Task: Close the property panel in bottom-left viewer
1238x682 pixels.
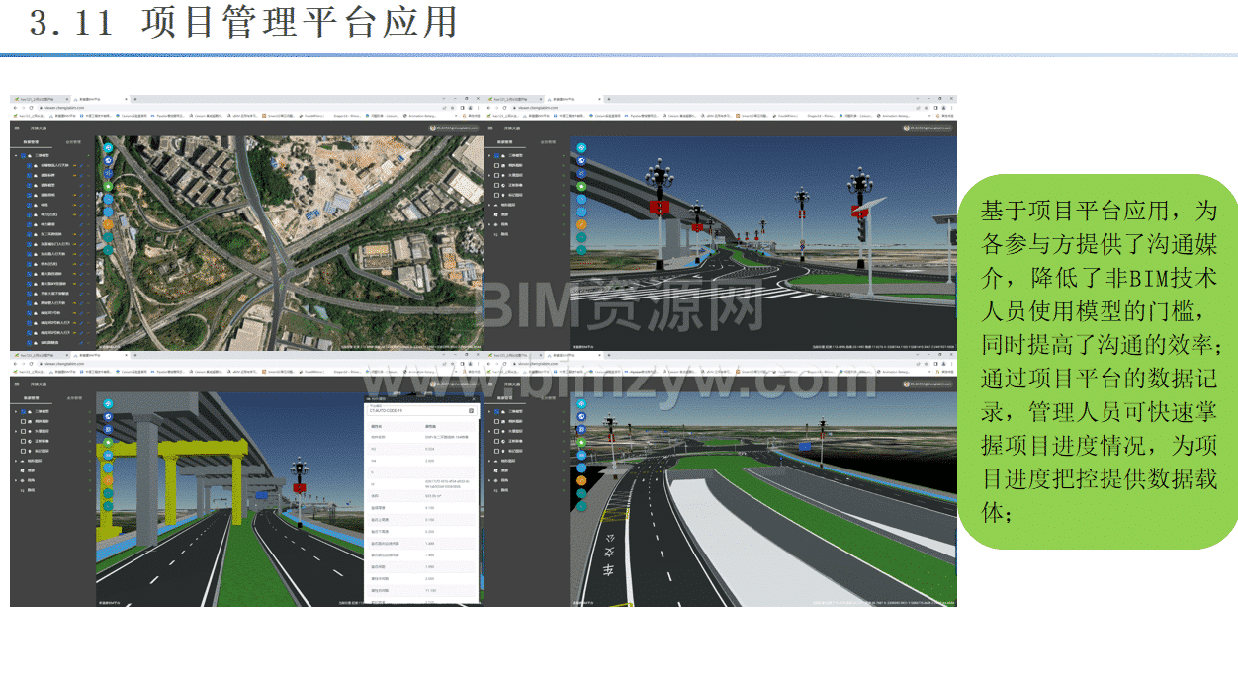Action: pos(472,397)
